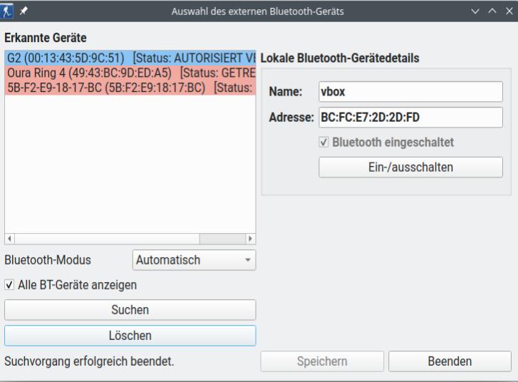Toggle Bluetooth eingeschaltet checkbox

tap(323, 143)
